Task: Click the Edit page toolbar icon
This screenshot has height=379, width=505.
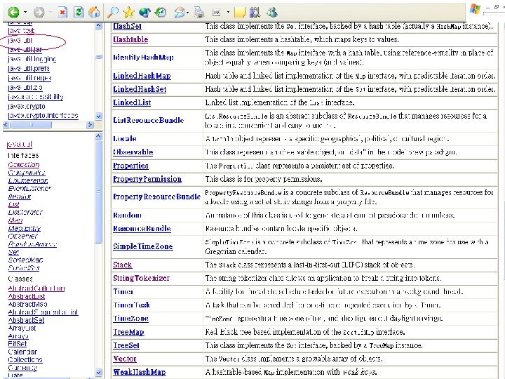Action: pos(217,13)
